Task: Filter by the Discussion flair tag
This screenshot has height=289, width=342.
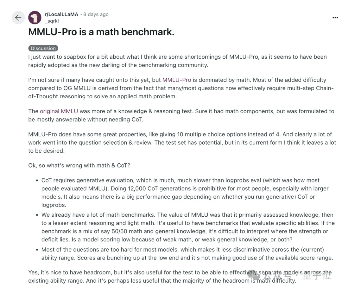Action: (43, 48)
